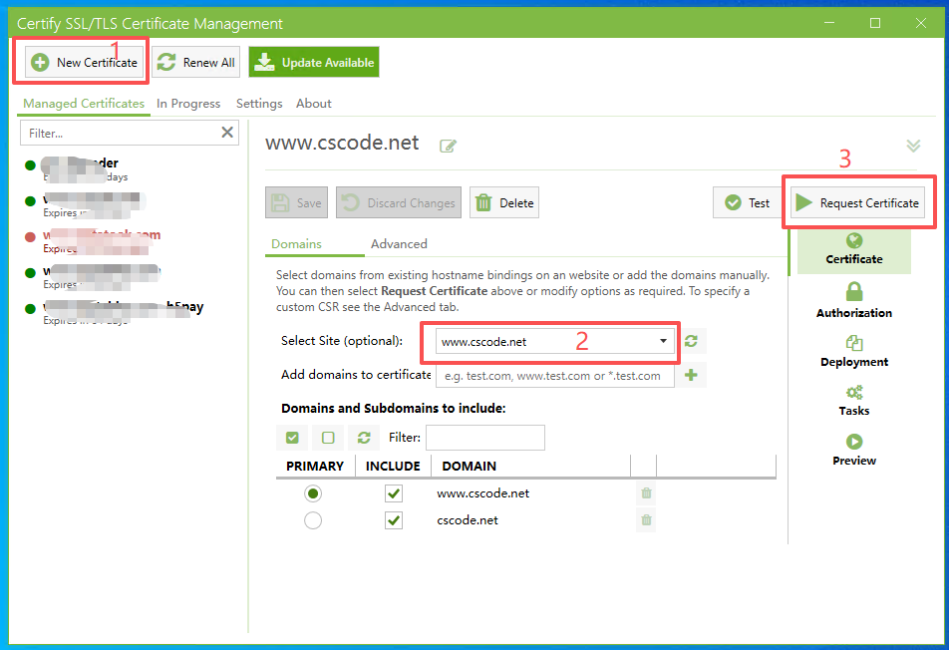
Task: Set cscode.net as primary domain
Action: click(313, 519)
